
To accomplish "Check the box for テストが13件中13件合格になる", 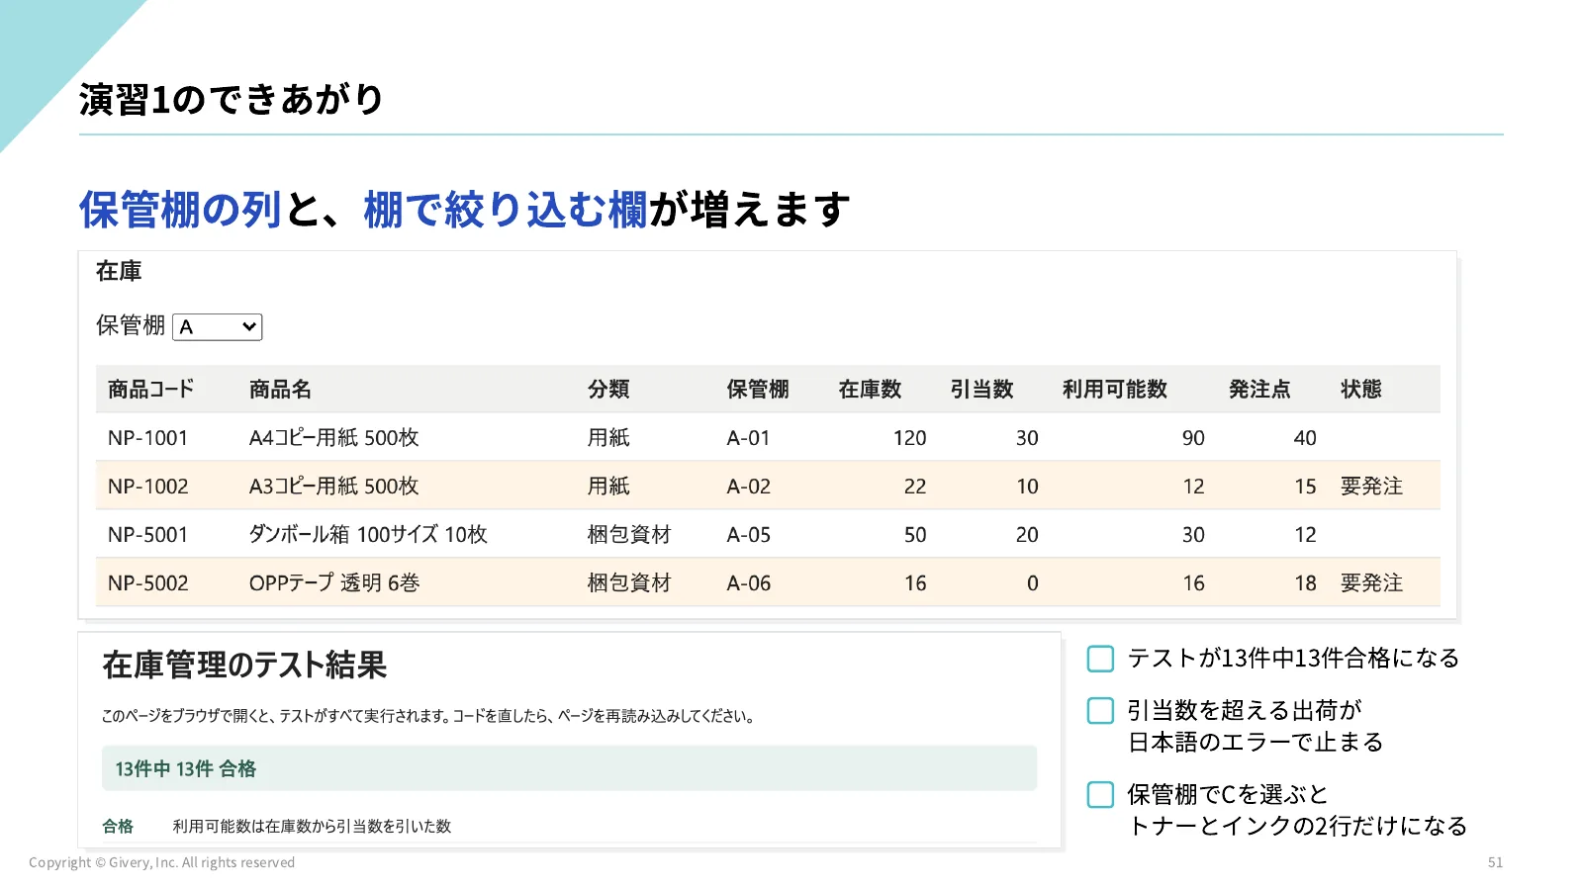I will tap(1100, 659).
